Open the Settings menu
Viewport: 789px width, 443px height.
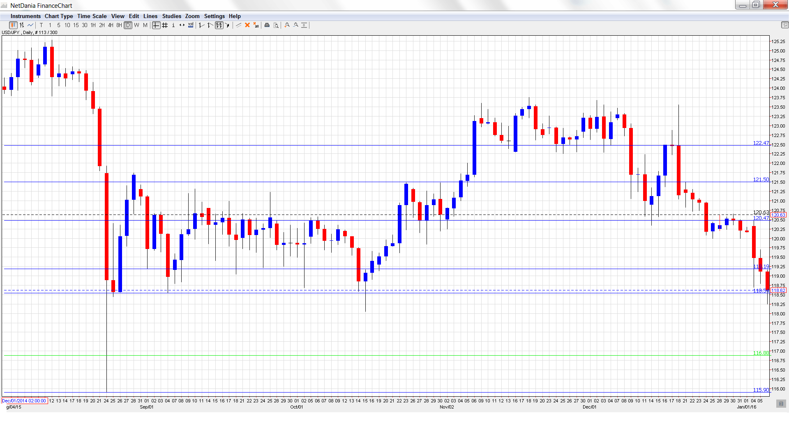pos(215,16)
